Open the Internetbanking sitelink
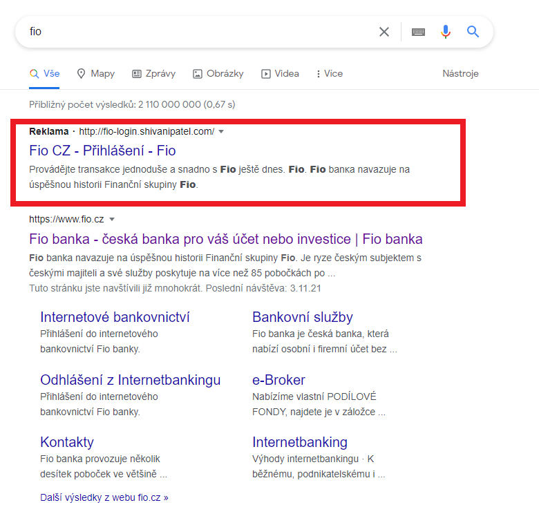The width and height of the screenshot is (539, 525). [x=300, y=442]
